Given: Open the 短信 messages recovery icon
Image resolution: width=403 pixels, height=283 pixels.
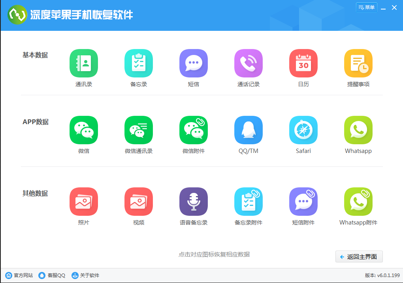Looking at the screenshot, I should [x=194, y=63].
